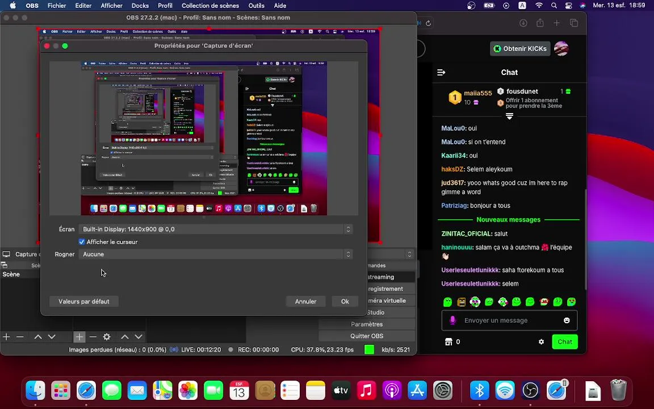Click the gold number 1 leaderboard badge

(455, 98)
